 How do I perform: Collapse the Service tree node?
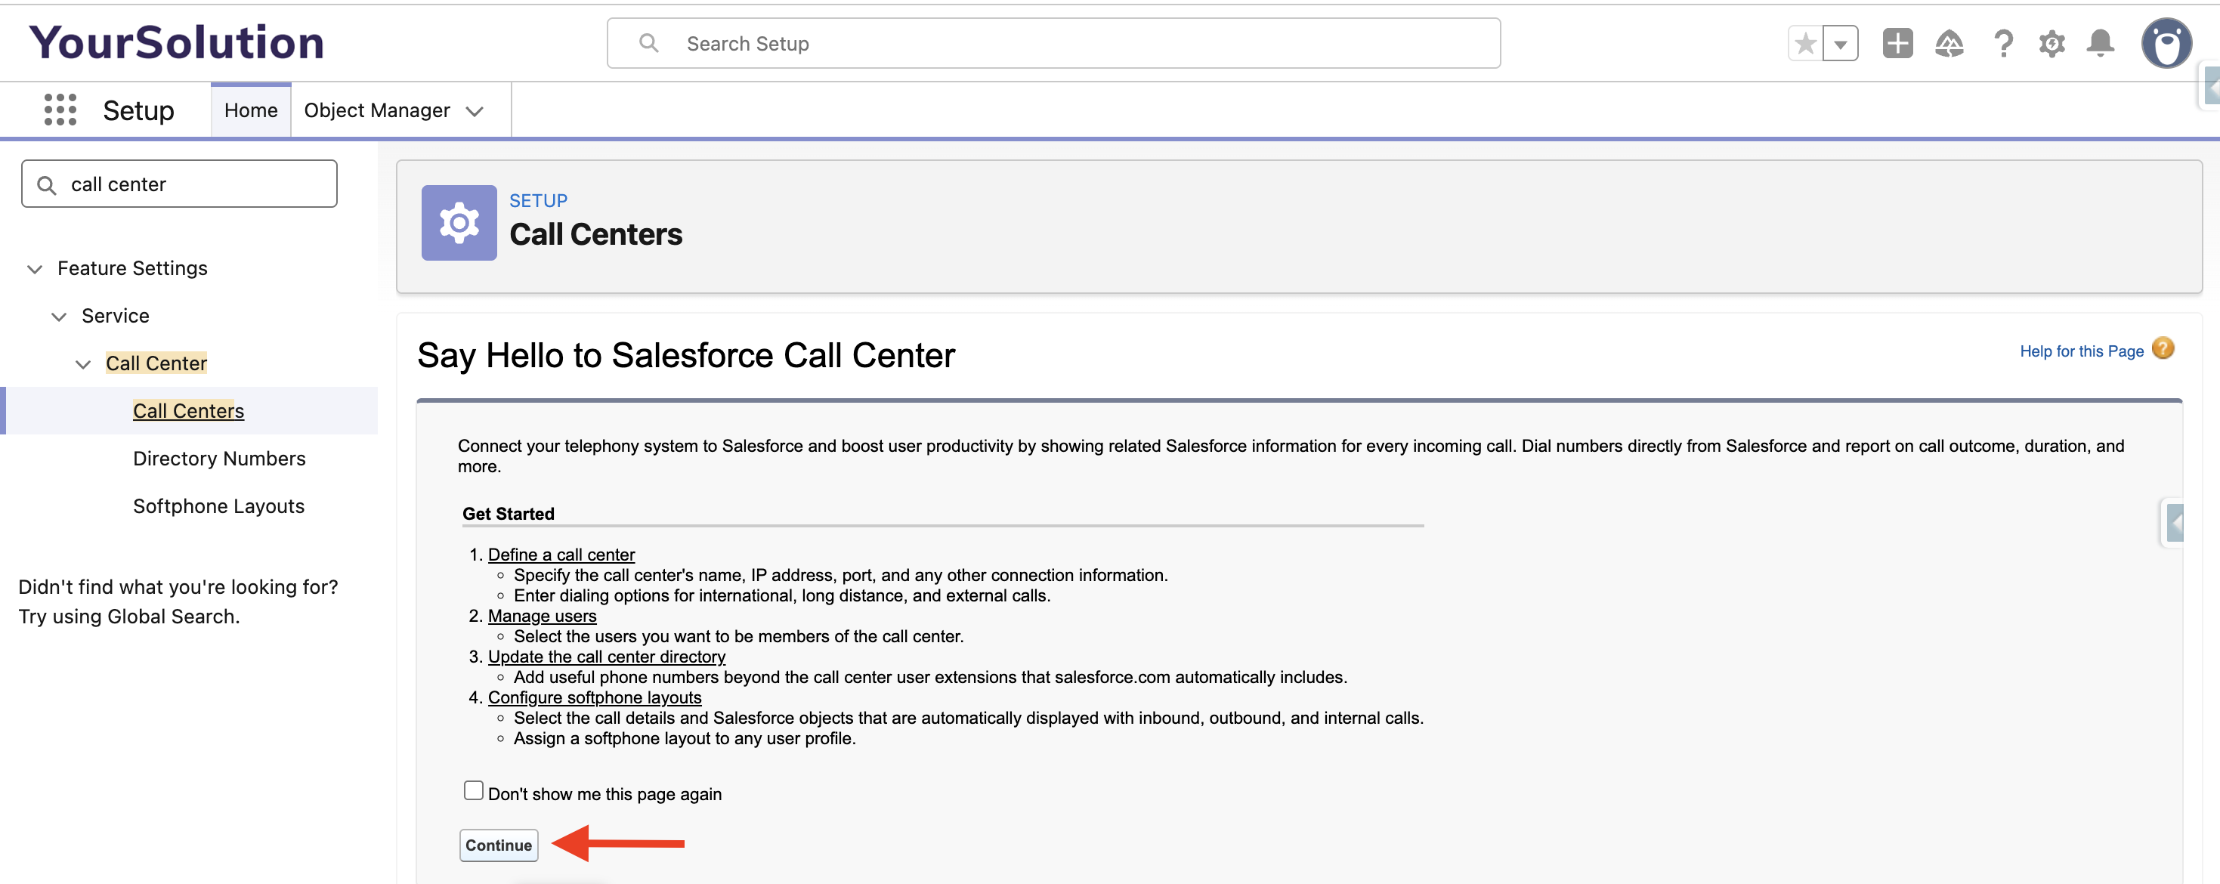[x=59, y=317]
